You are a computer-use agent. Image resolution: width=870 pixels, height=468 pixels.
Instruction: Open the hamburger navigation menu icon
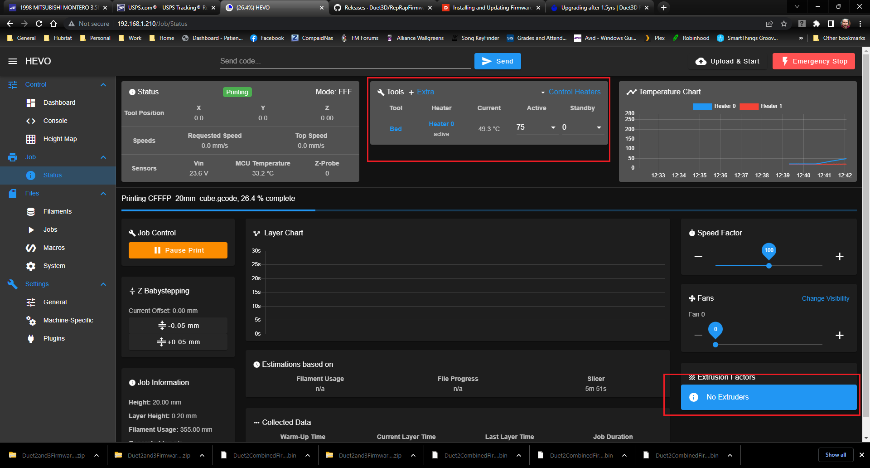coord(13,61)
